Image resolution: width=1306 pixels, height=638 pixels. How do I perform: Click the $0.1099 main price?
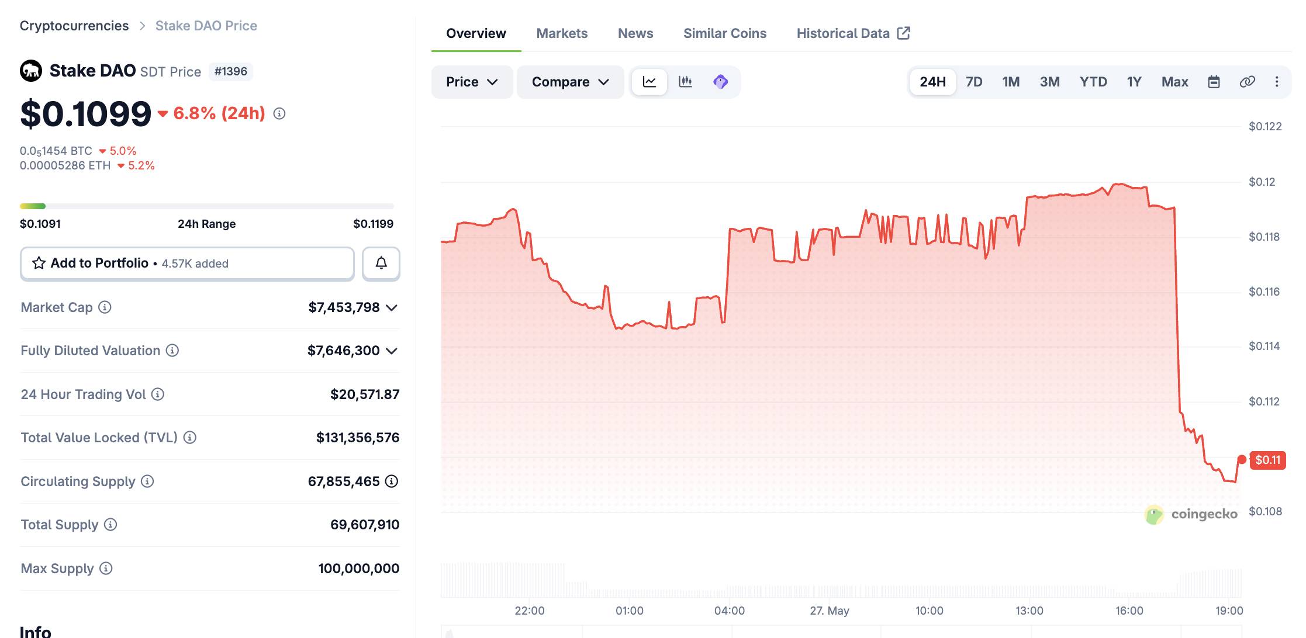pos(86,113)
